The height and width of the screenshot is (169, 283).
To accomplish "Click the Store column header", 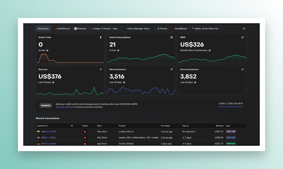I will pos(99,126).
